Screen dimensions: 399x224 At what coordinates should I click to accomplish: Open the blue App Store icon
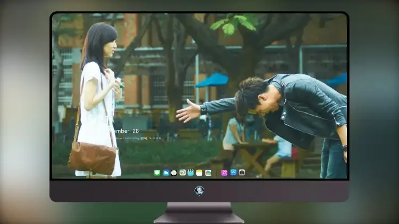(x=234, y=173)
